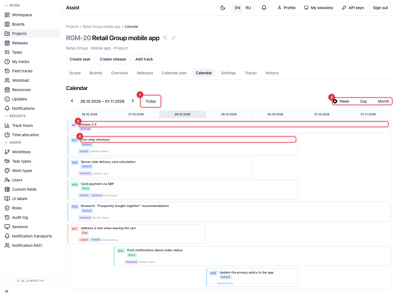The height and width of the screenshot is (298, 396).
Task: Open the notifications bell in header
Action: coord(264,8)
